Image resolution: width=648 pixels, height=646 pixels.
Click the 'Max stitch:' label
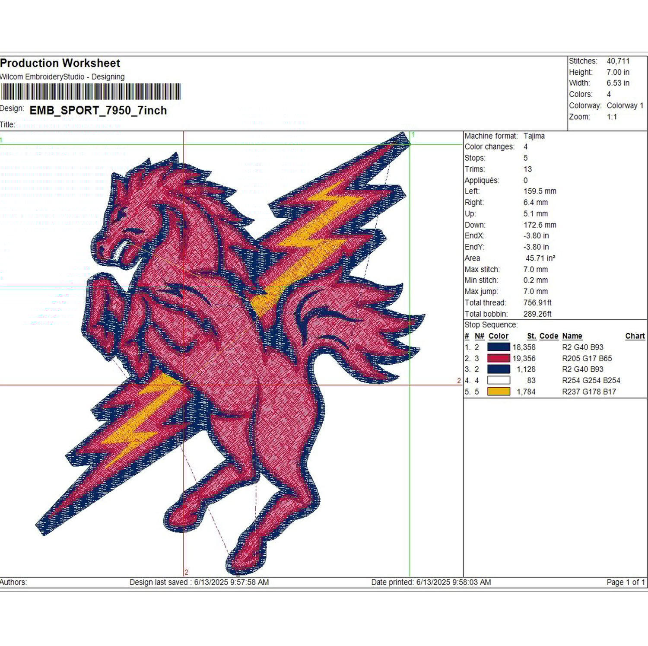(x=482, y=269)
